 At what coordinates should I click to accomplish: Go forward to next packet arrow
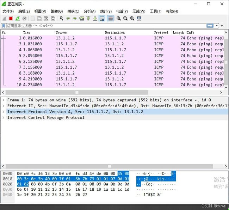75,19
